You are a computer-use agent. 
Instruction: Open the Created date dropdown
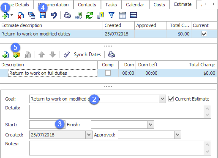coord(89,135)
